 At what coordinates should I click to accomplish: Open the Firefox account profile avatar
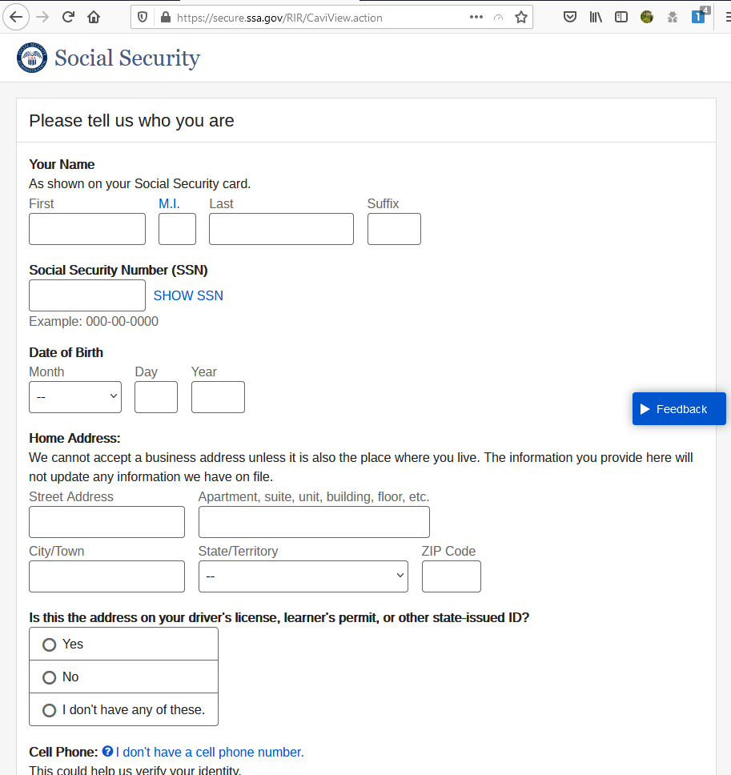click(646, 16)
